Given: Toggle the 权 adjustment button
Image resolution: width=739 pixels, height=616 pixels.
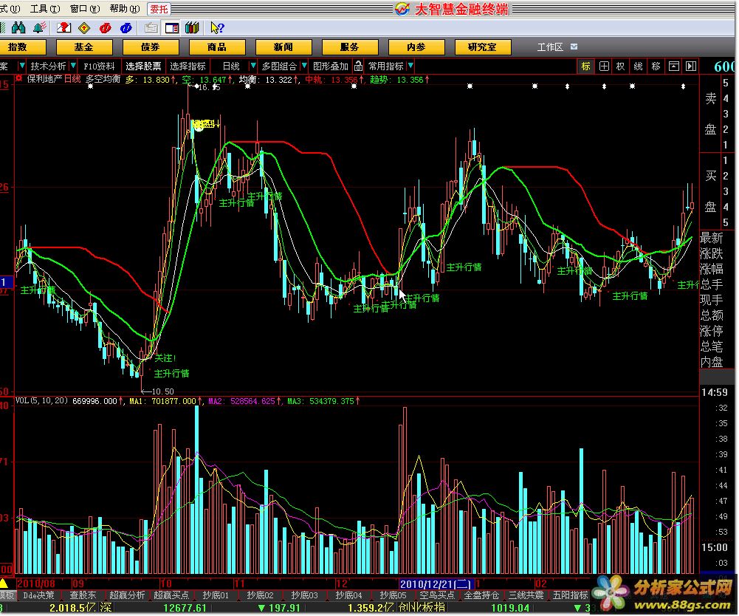Looking at the screenshot, I should pyautogui.click(x=621, y=66).
